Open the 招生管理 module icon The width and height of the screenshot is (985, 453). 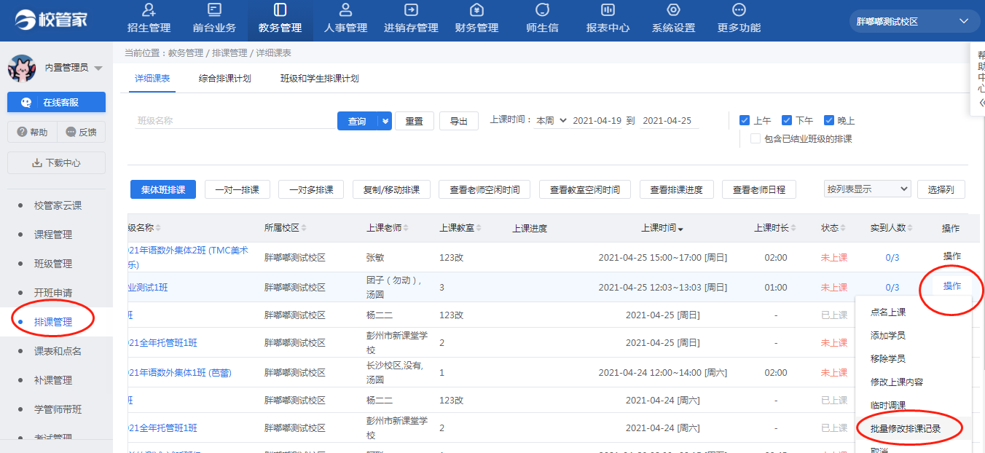(x=149, y=10)
